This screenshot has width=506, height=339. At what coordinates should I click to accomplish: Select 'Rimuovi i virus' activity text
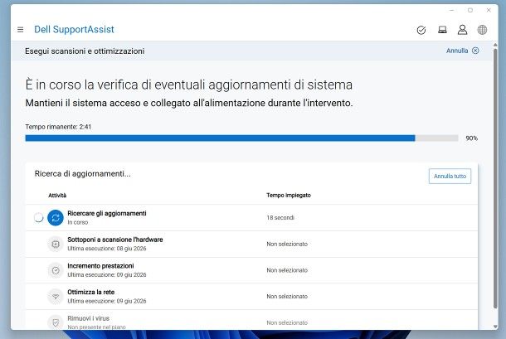point(89,318)
